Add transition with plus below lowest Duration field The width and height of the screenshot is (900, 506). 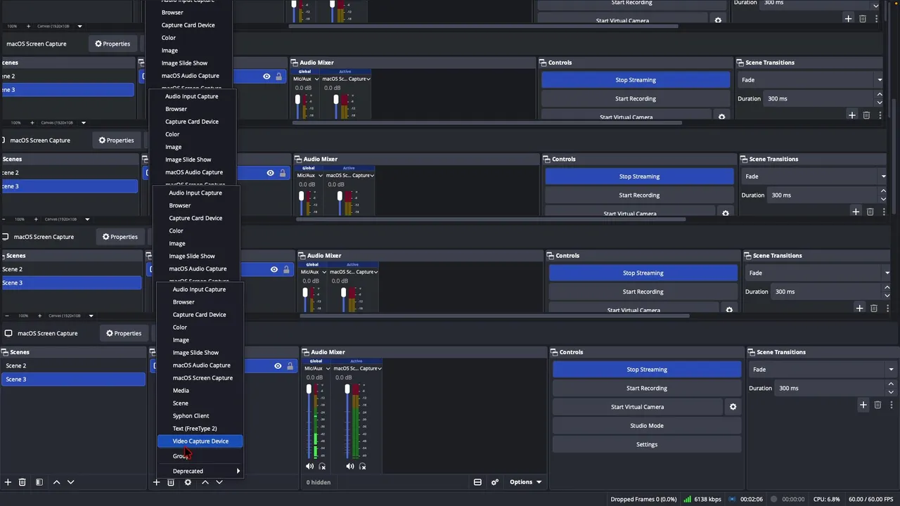863,405
